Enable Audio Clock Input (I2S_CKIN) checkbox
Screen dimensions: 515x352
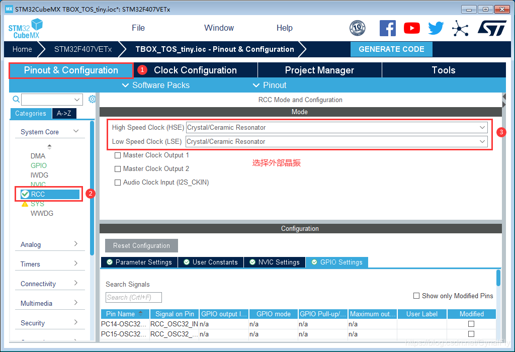pyautogui.click(x=118, y=183)
